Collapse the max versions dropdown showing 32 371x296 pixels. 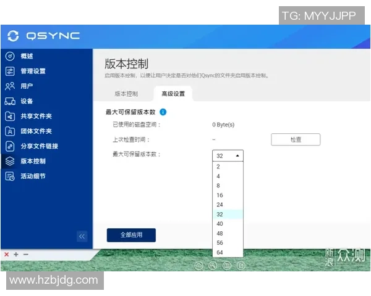(228, 156)
